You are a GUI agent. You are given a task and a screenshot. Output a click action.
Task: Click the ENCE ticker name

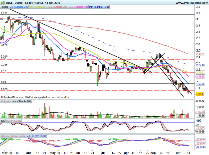point(10,2)
